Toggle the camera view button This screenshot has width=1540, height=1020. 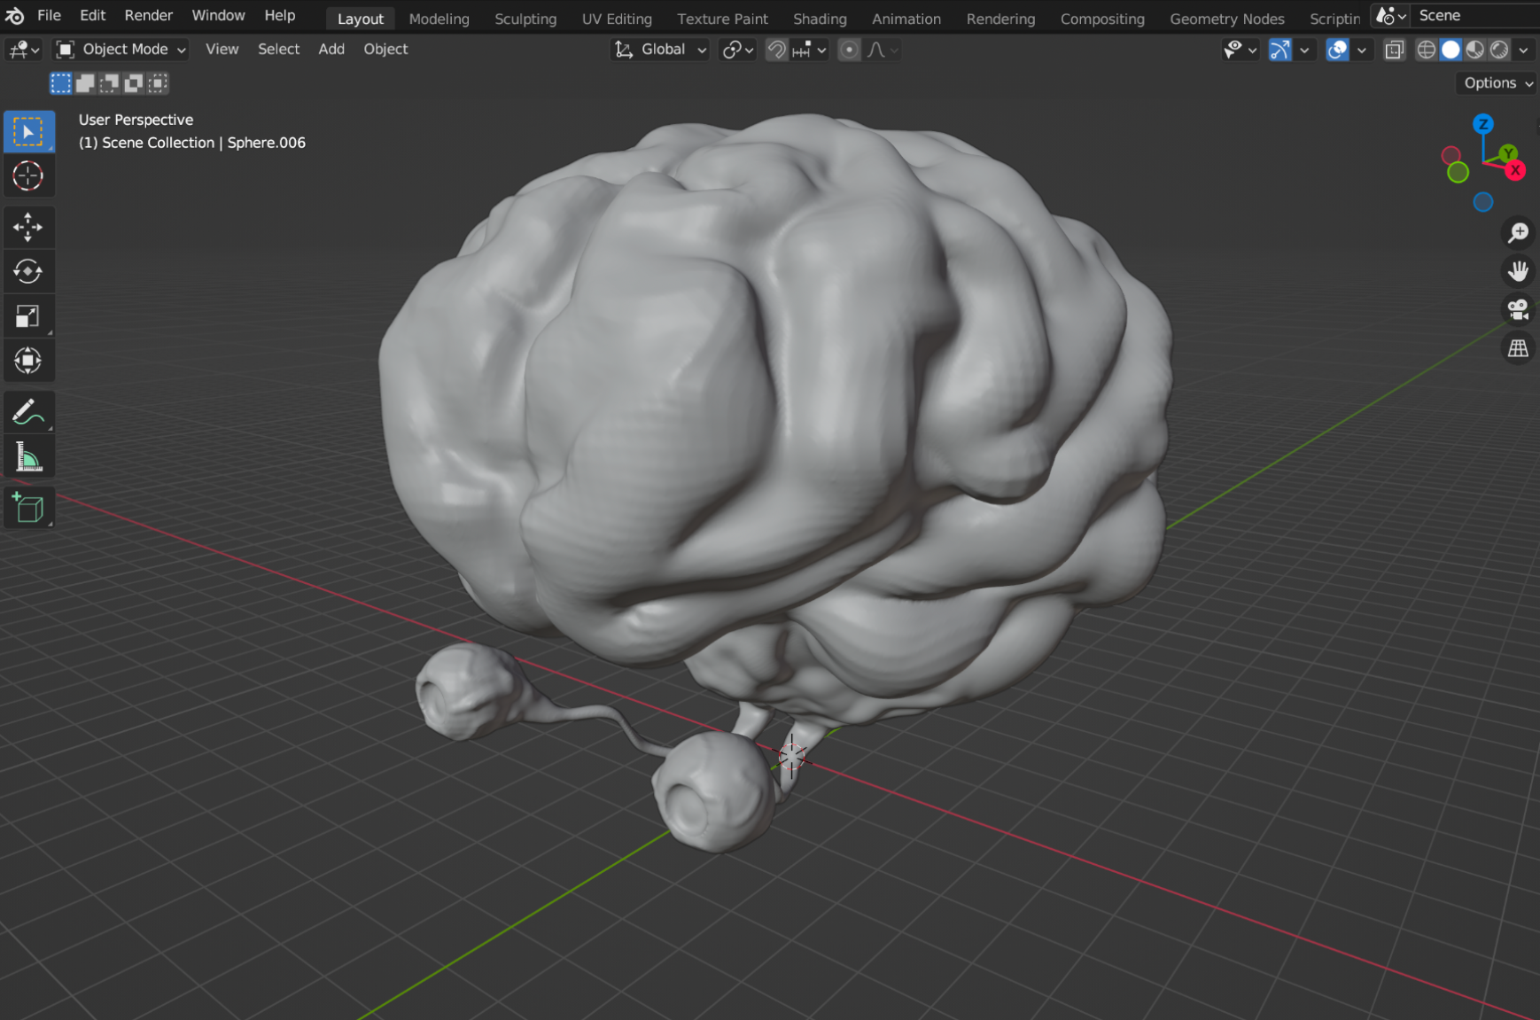1518,309
